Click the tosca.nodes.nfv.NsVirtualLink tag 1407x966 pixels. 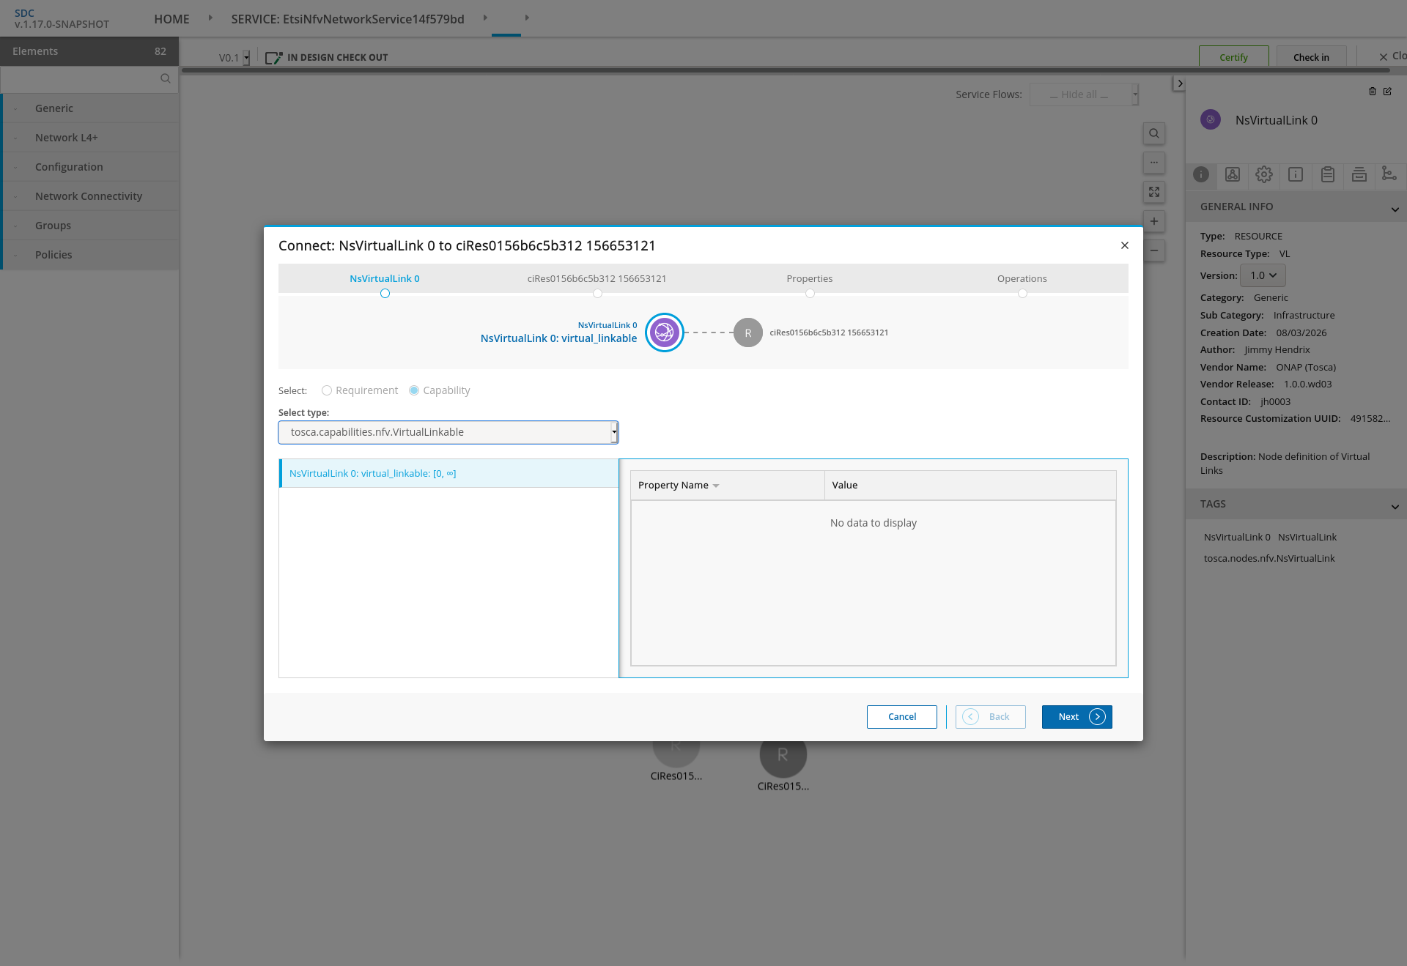coord(1269,558)
